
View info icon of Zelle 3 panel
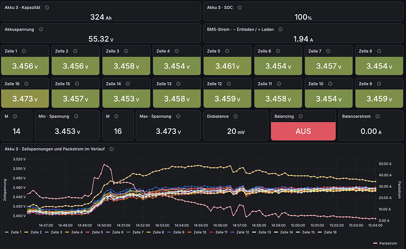click(126, 51)
